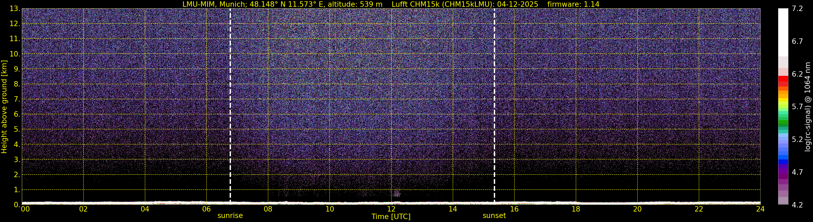Pick the white top section of the colorbar
Image resolution: width=813 pixels, height=222 pixels.
pyautogui.click(x=783, y=31)
